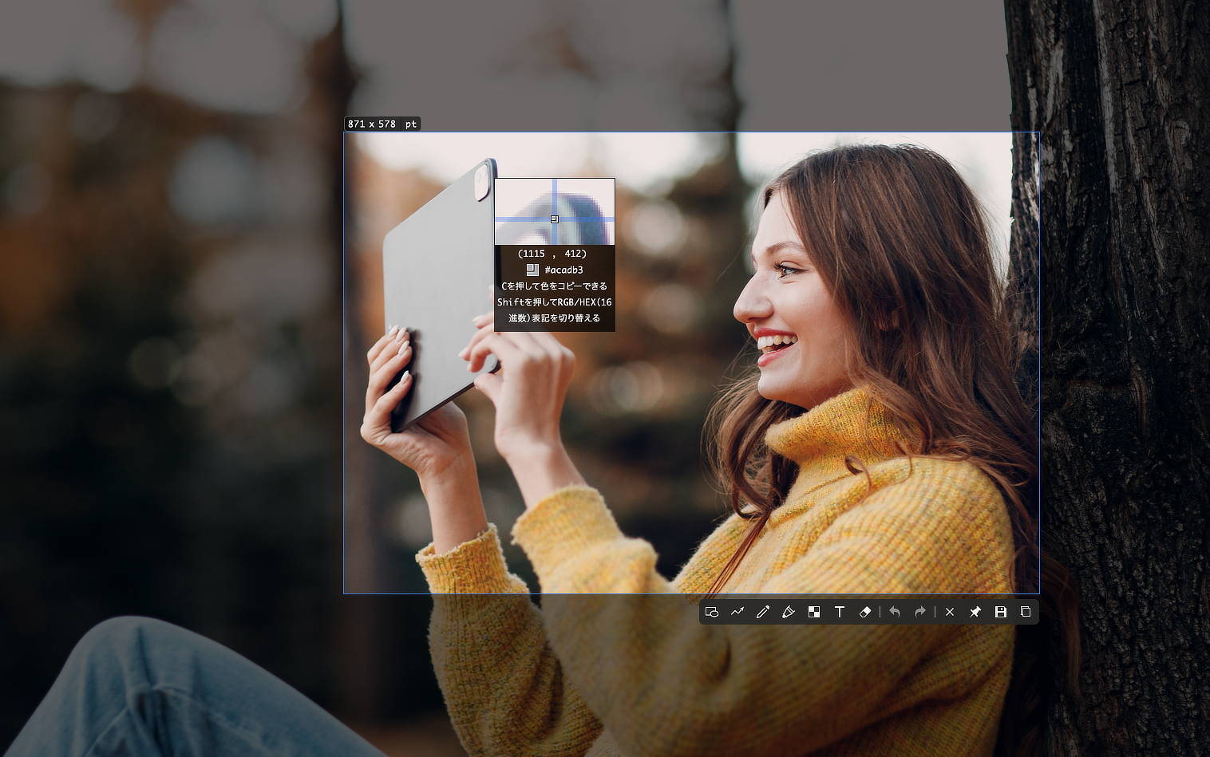Select the eraser tool
This screenshot has height=757, width=1210.
pos(865,612)
